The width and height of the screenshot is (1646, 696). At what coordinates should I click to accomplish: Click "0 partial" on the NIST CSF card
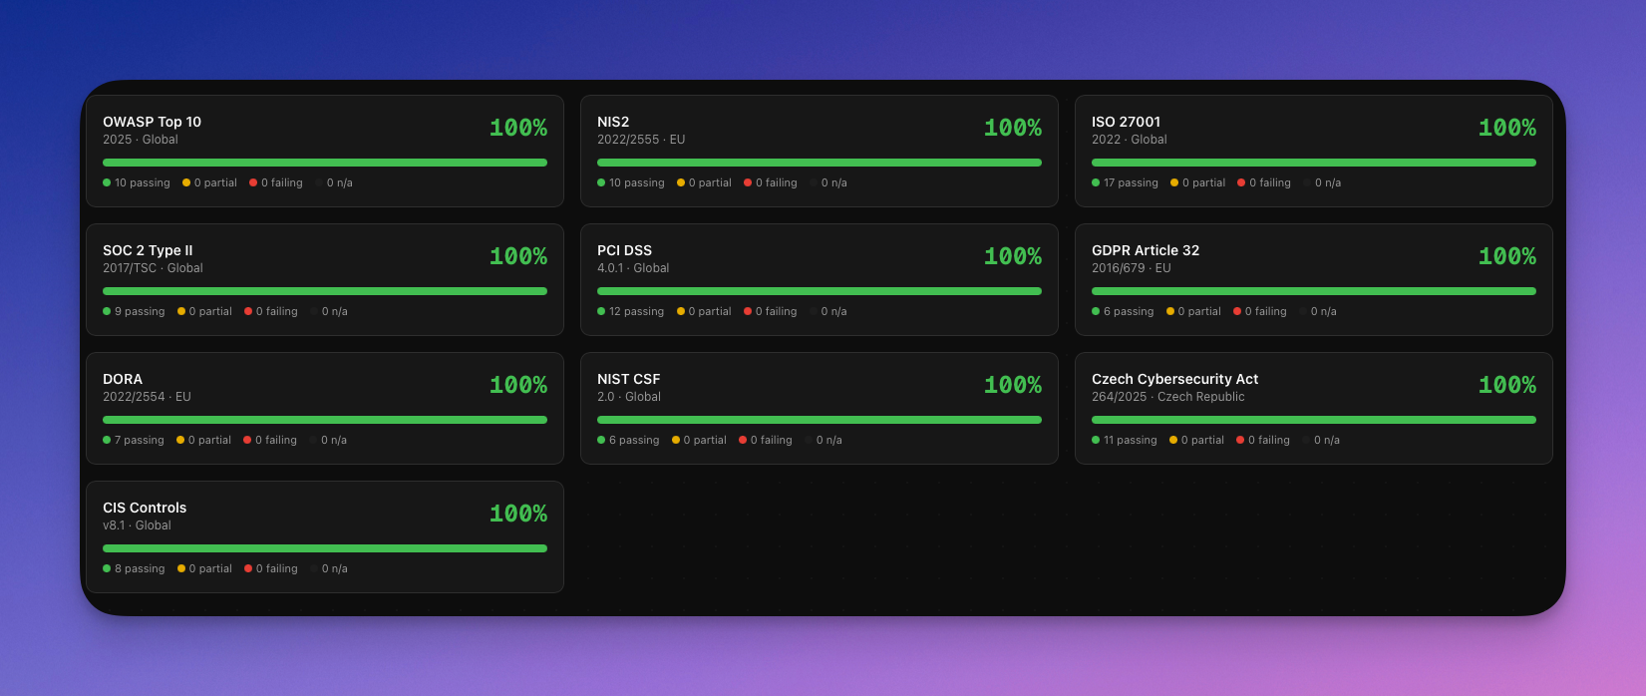click(699, 440)
